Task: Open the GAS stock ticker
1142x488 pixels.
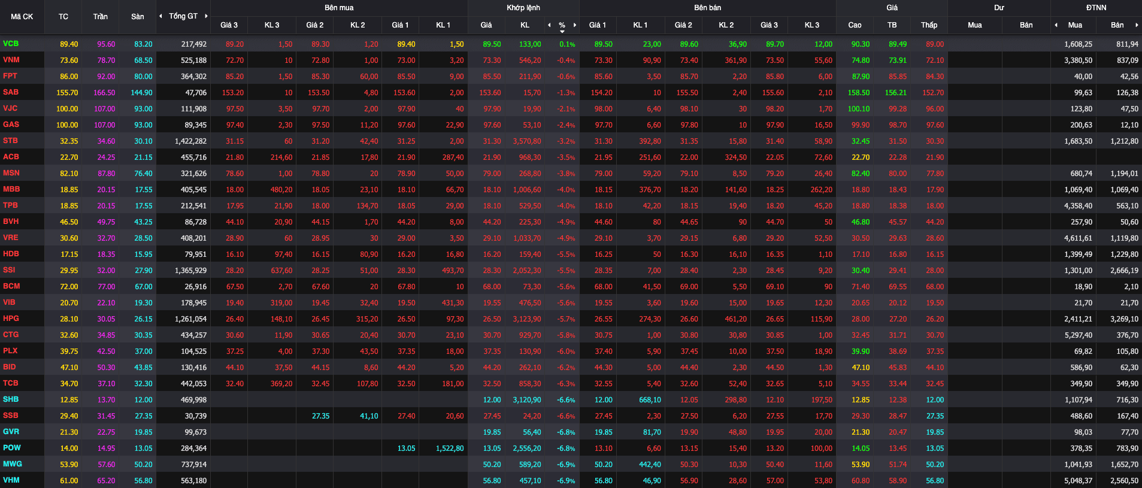Action: tap(11, 125)
